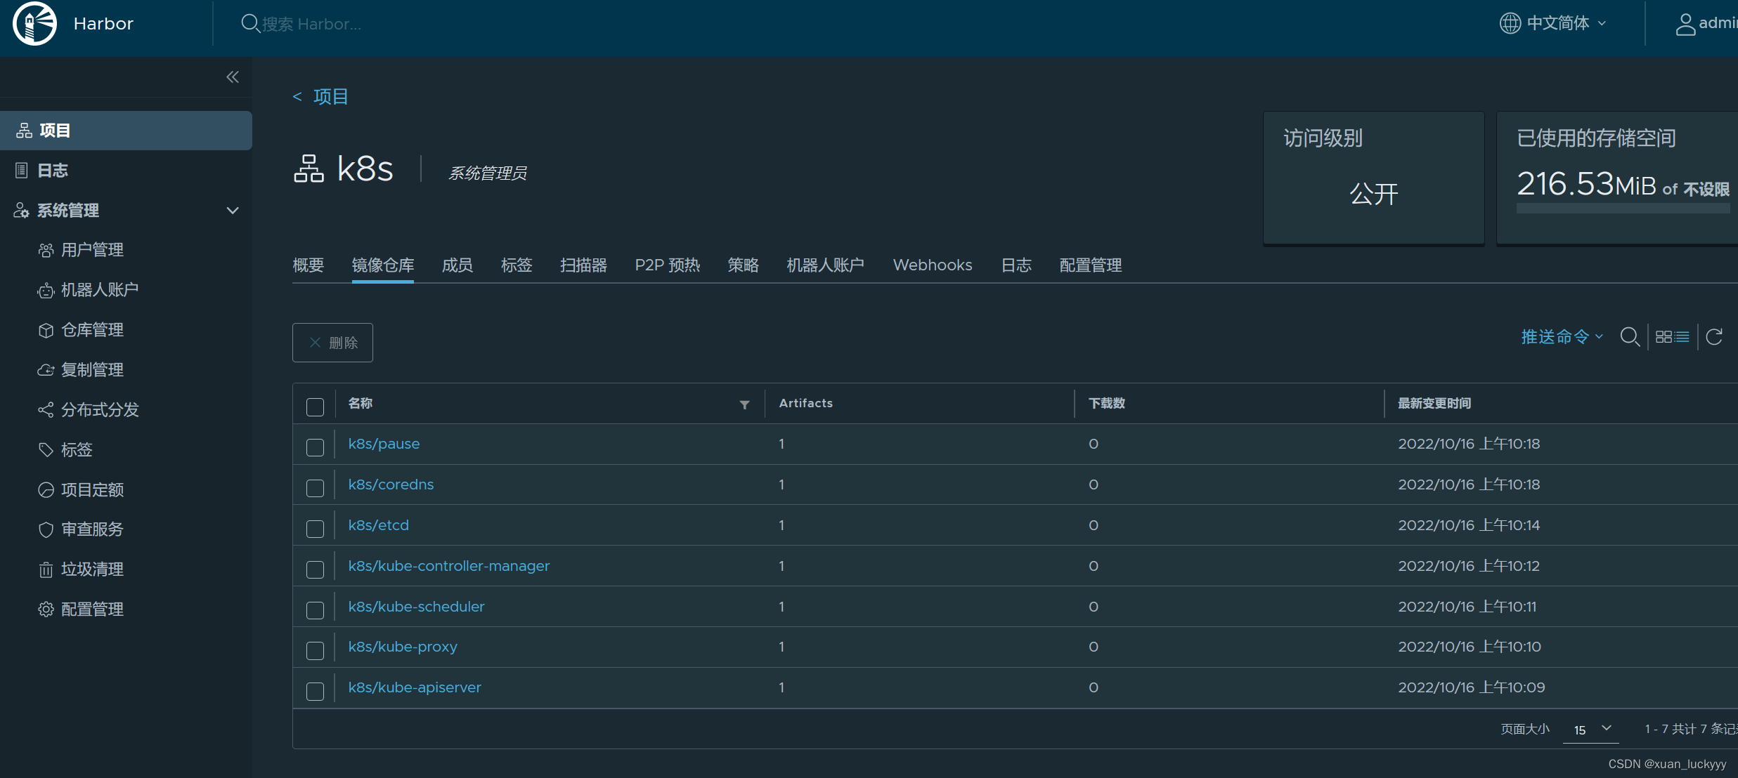The width and height of the screenshot is (1738, 778).
Task: Click the 项目 sidebar icon
Action: tap(25, 131)
